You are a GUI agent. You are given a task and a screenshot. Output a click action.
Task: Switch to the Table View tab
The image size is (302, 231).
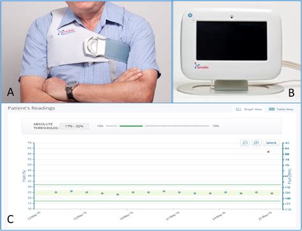[x=281, y=109]
